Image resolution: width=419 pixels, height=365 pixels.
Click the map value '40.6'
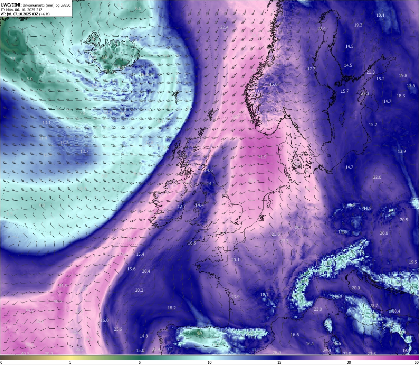58,301
